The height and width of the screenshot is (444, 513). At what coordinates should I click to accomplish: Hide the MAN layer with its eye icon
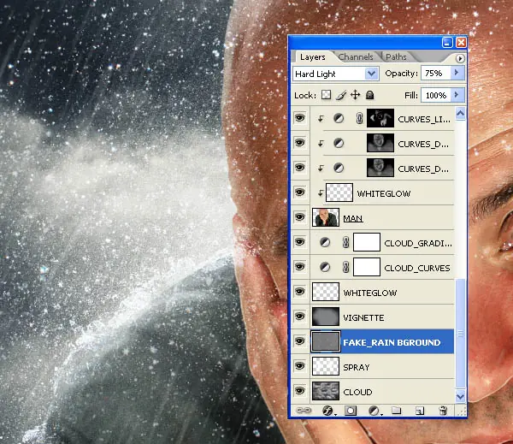pyautogui.click(x=300, y=217)
